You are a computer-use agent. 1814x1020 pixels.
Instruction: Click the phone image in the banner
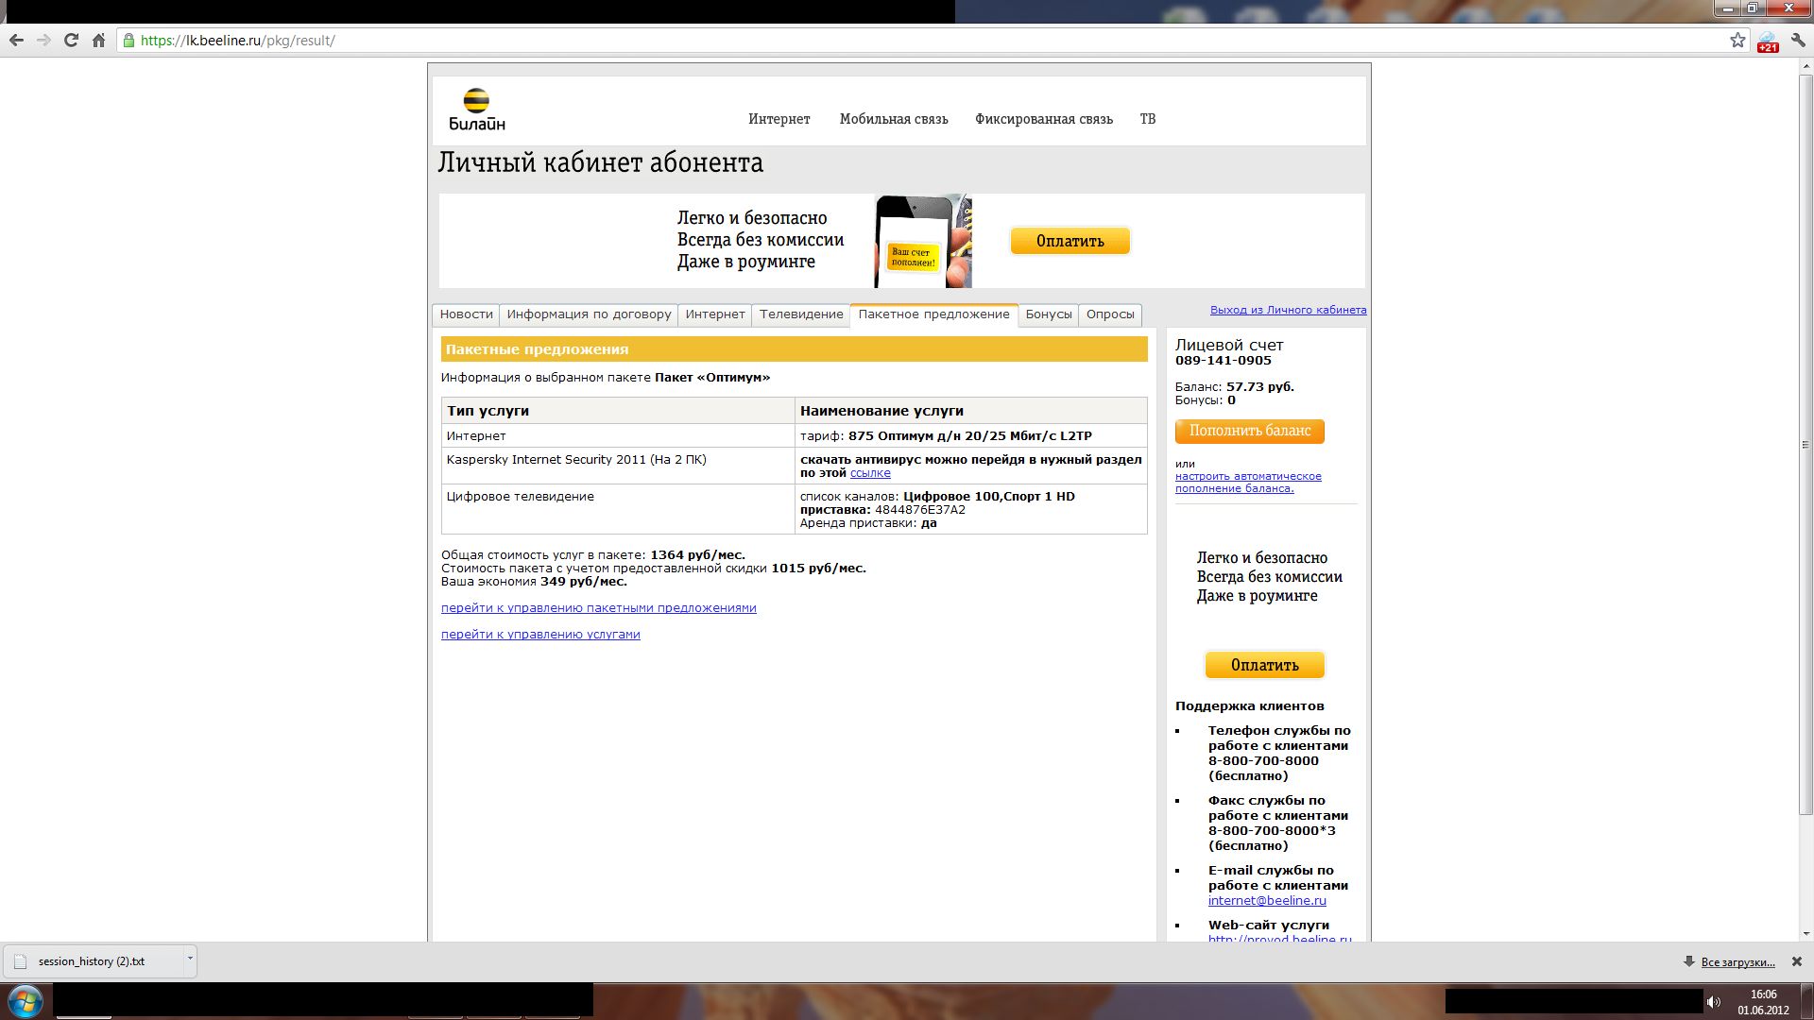[x=923, y=241]
